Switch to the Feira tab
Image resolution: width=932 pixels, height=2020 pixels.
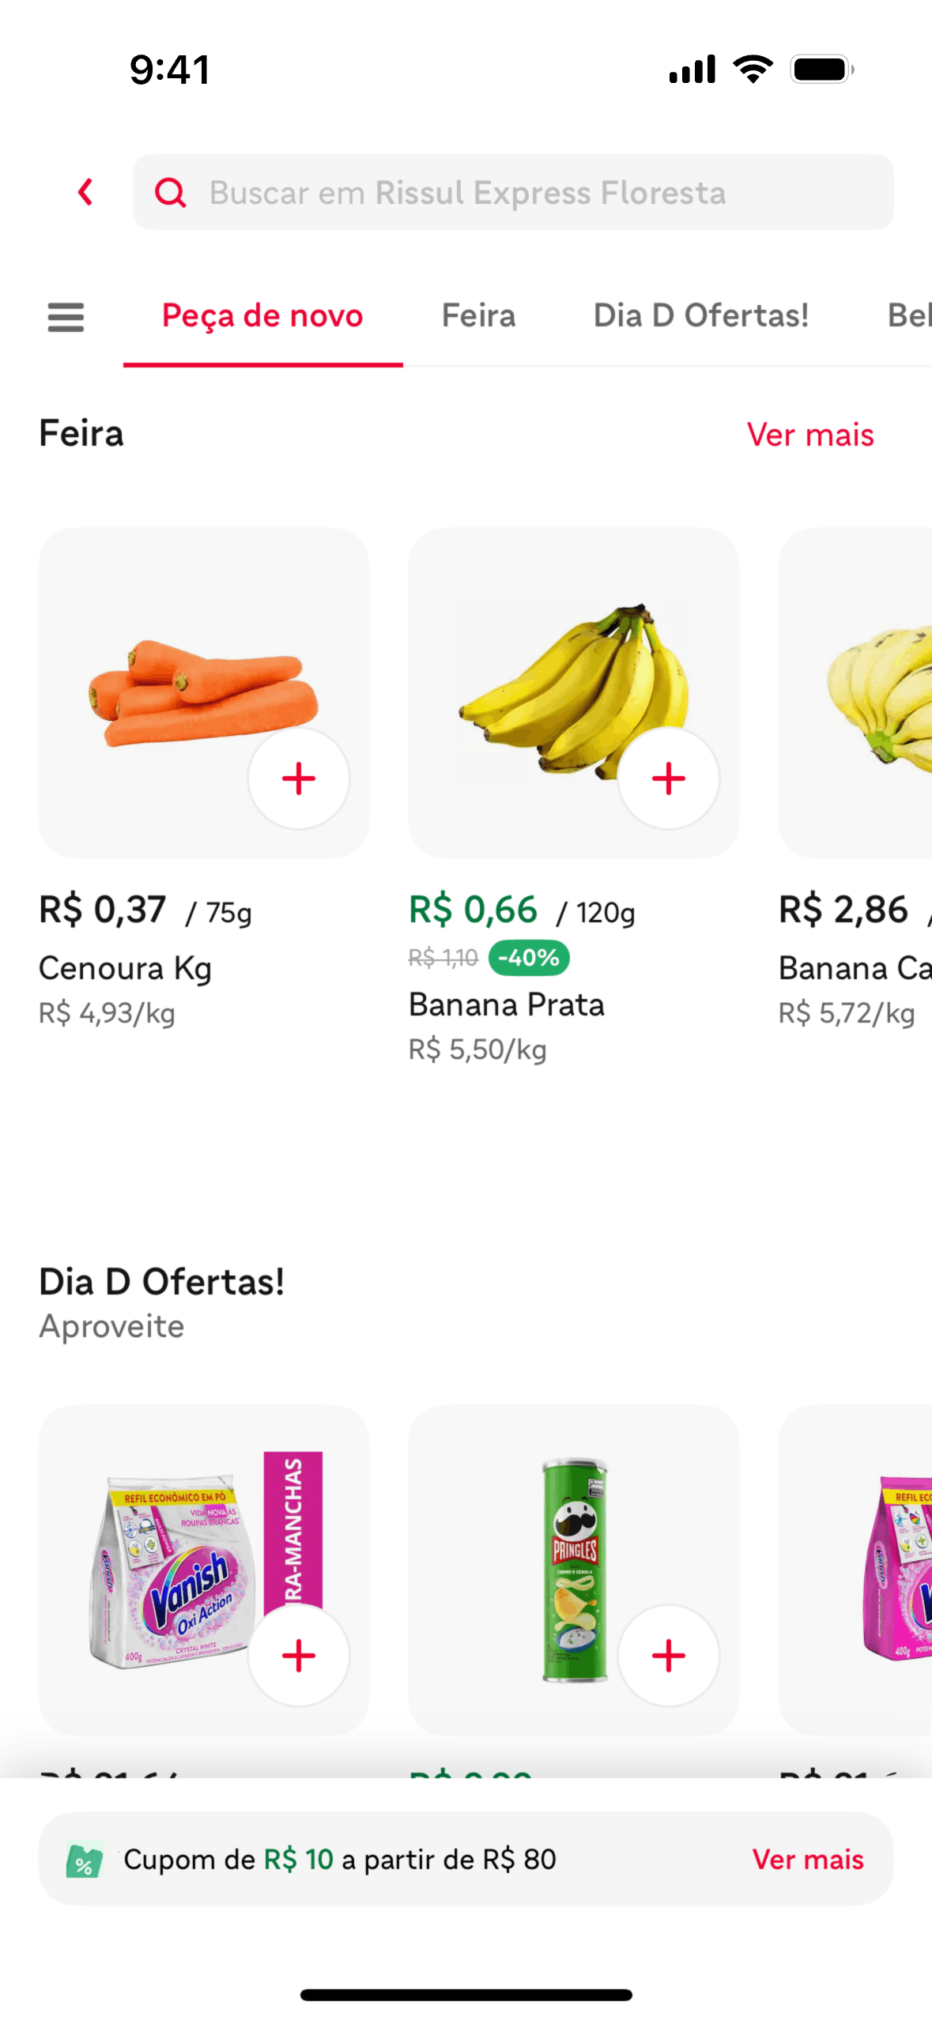coord(478,316)
